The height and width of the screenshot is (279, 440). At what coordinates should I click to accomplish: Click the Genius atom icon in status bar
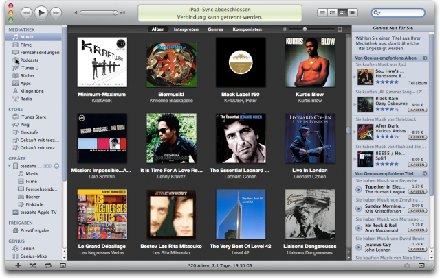point(407,265)
